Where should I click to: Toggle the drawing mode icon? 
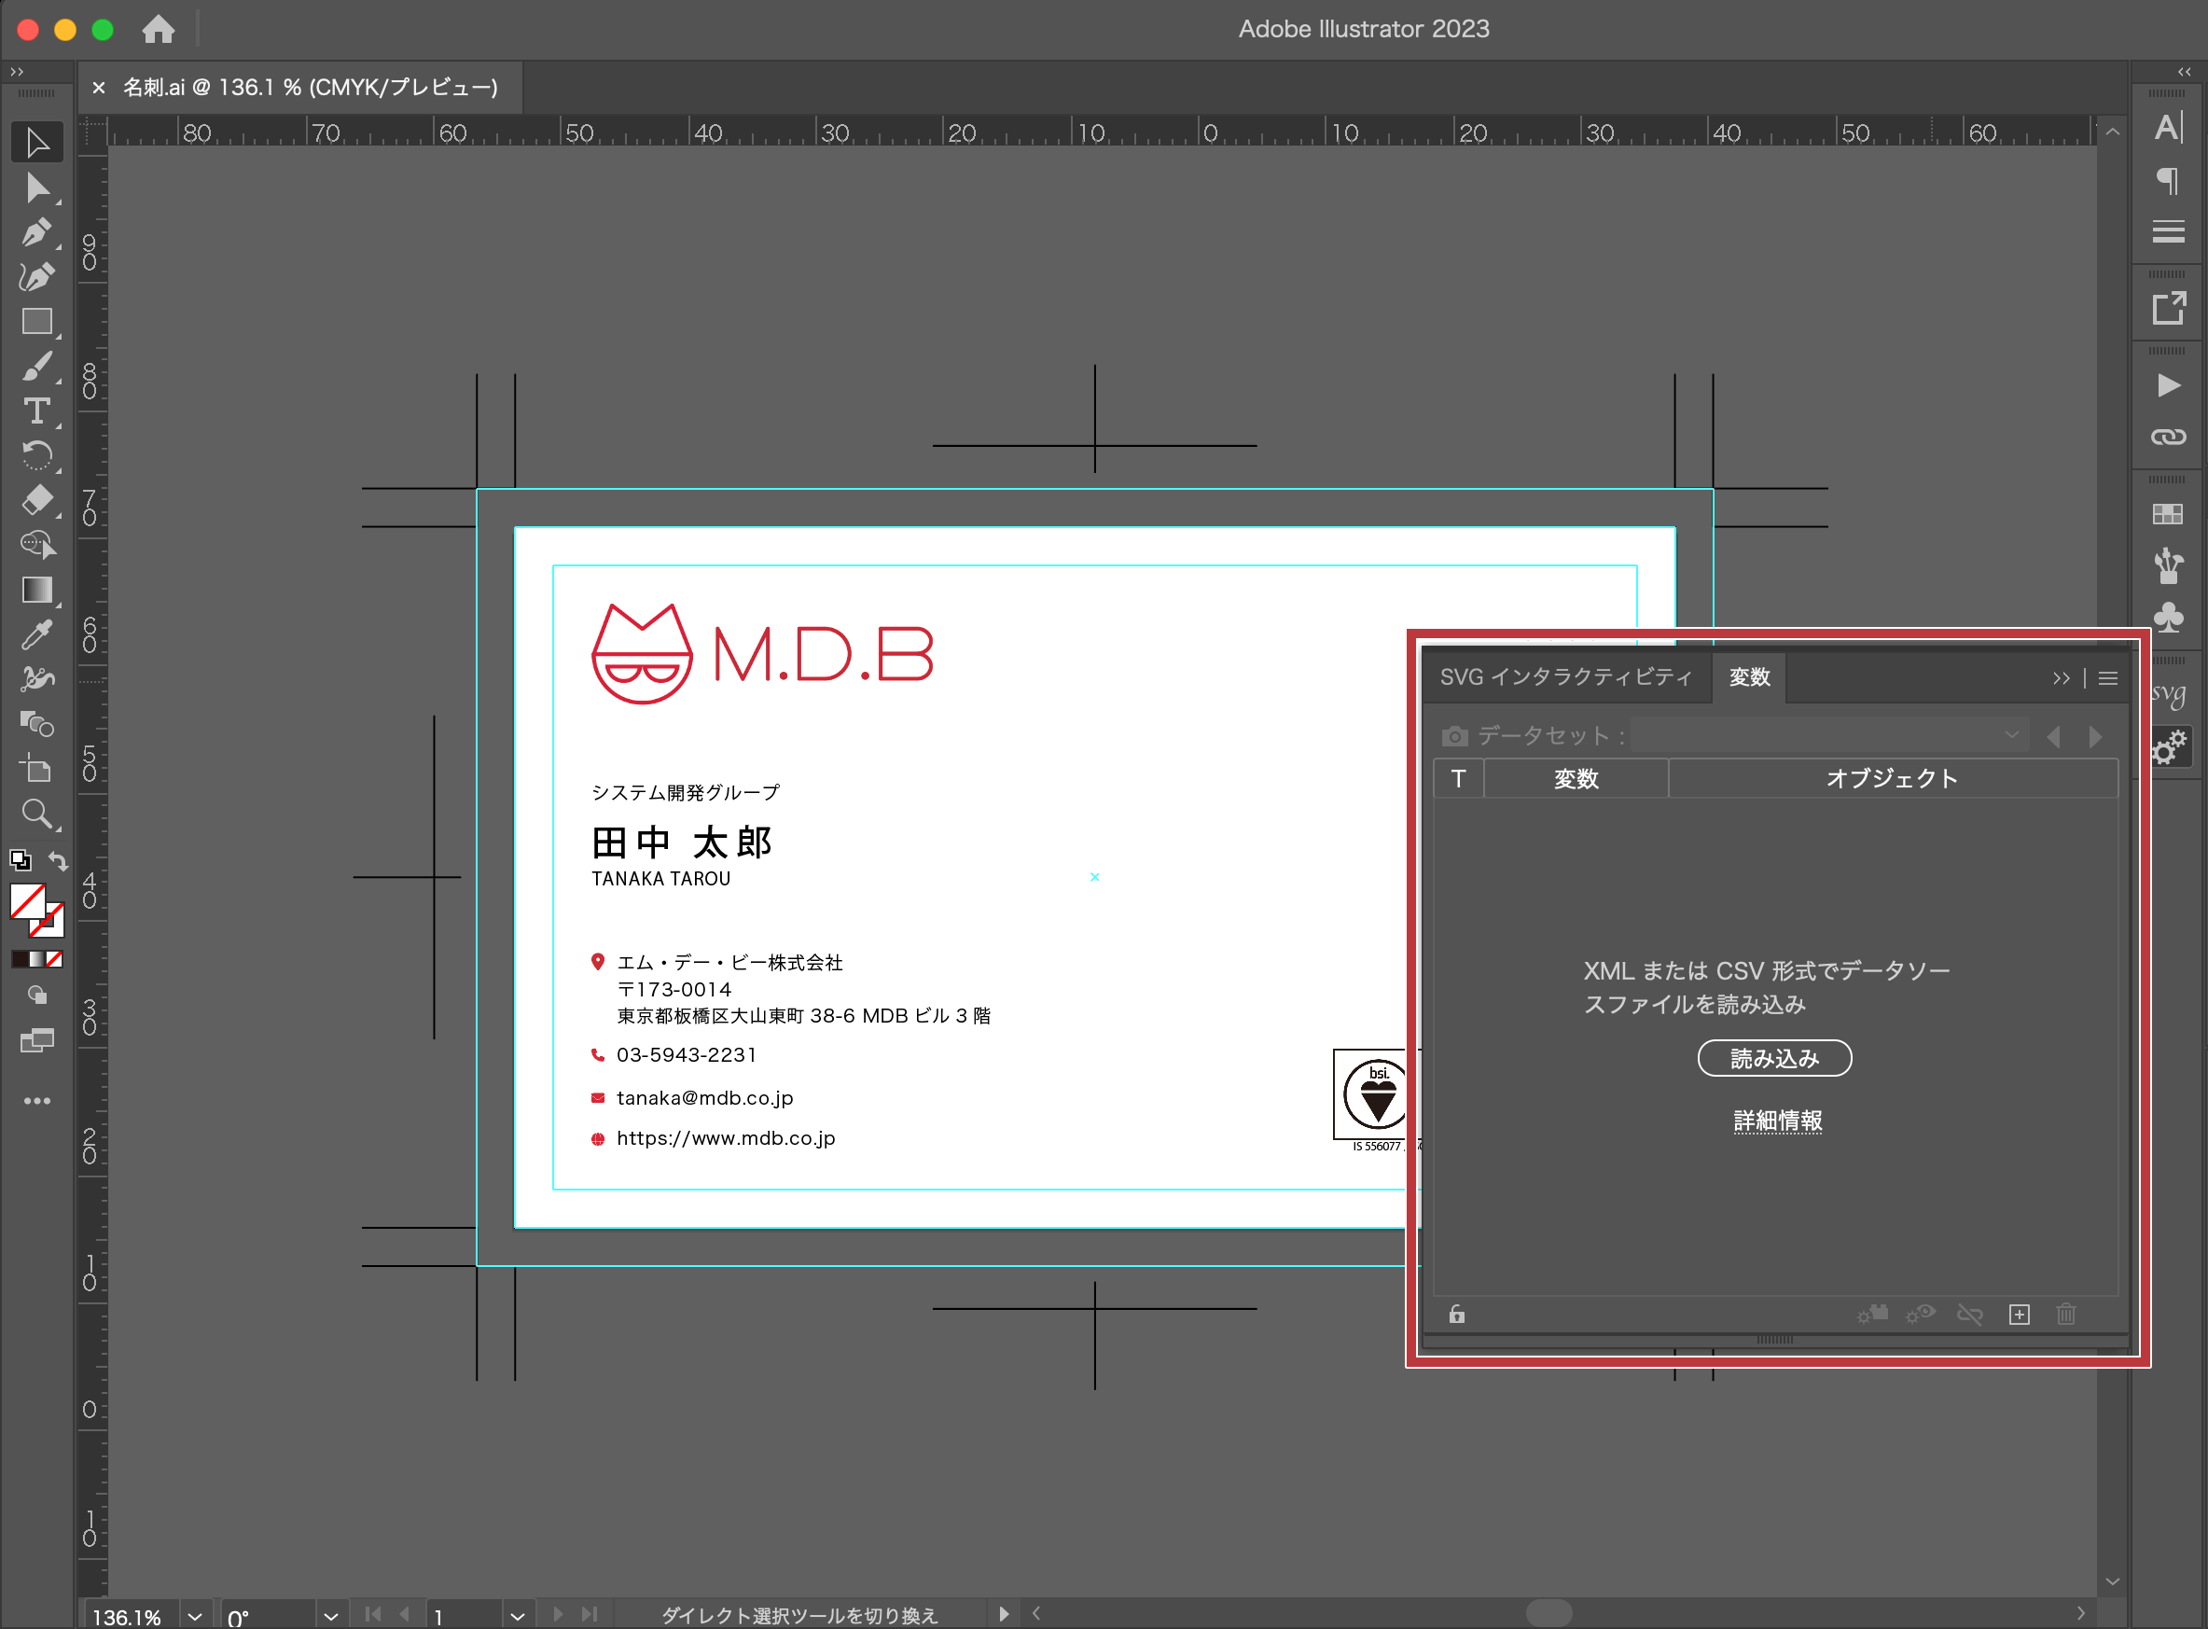tap(37, 995)
